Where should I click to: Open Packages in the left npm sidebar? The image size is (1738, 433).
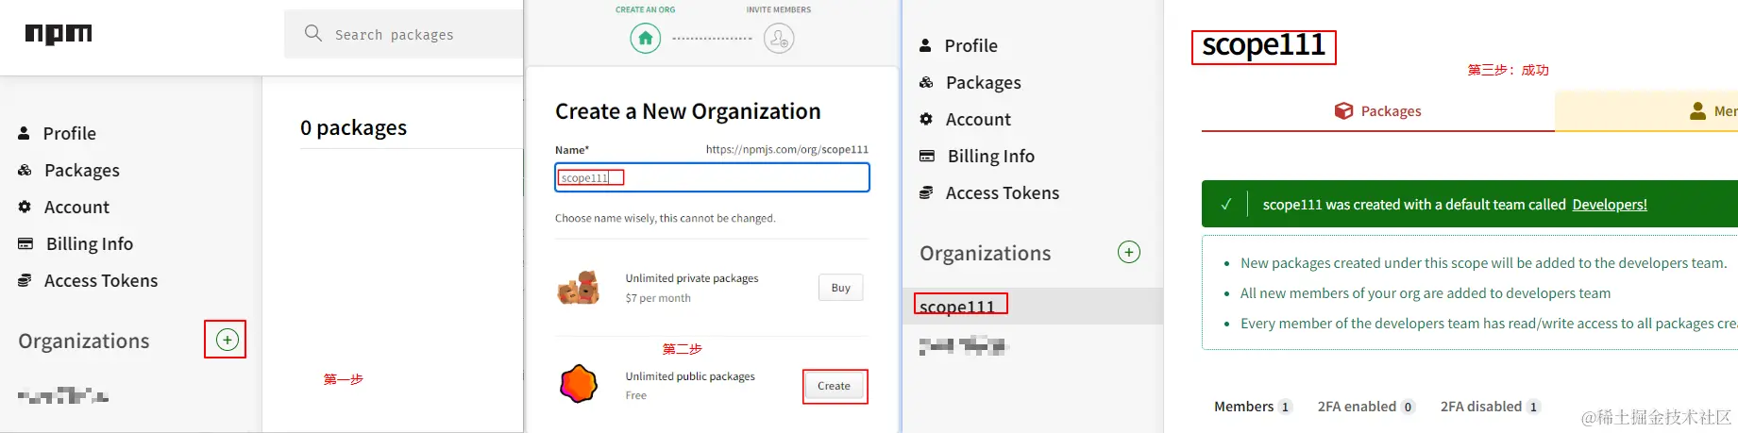82,170
